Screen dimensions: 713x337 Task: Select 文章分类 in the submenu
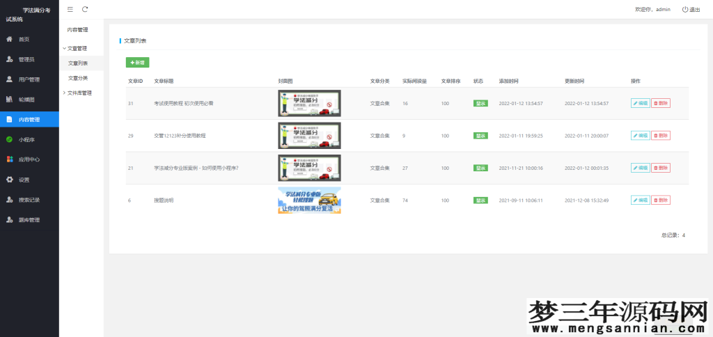[78, 78]
